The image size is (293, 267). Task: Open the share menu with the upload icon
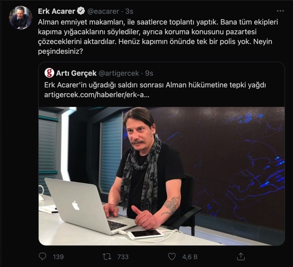tap(241, 256)
